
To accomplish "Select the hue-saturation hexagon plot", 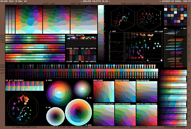I will [x=23, y=108].
